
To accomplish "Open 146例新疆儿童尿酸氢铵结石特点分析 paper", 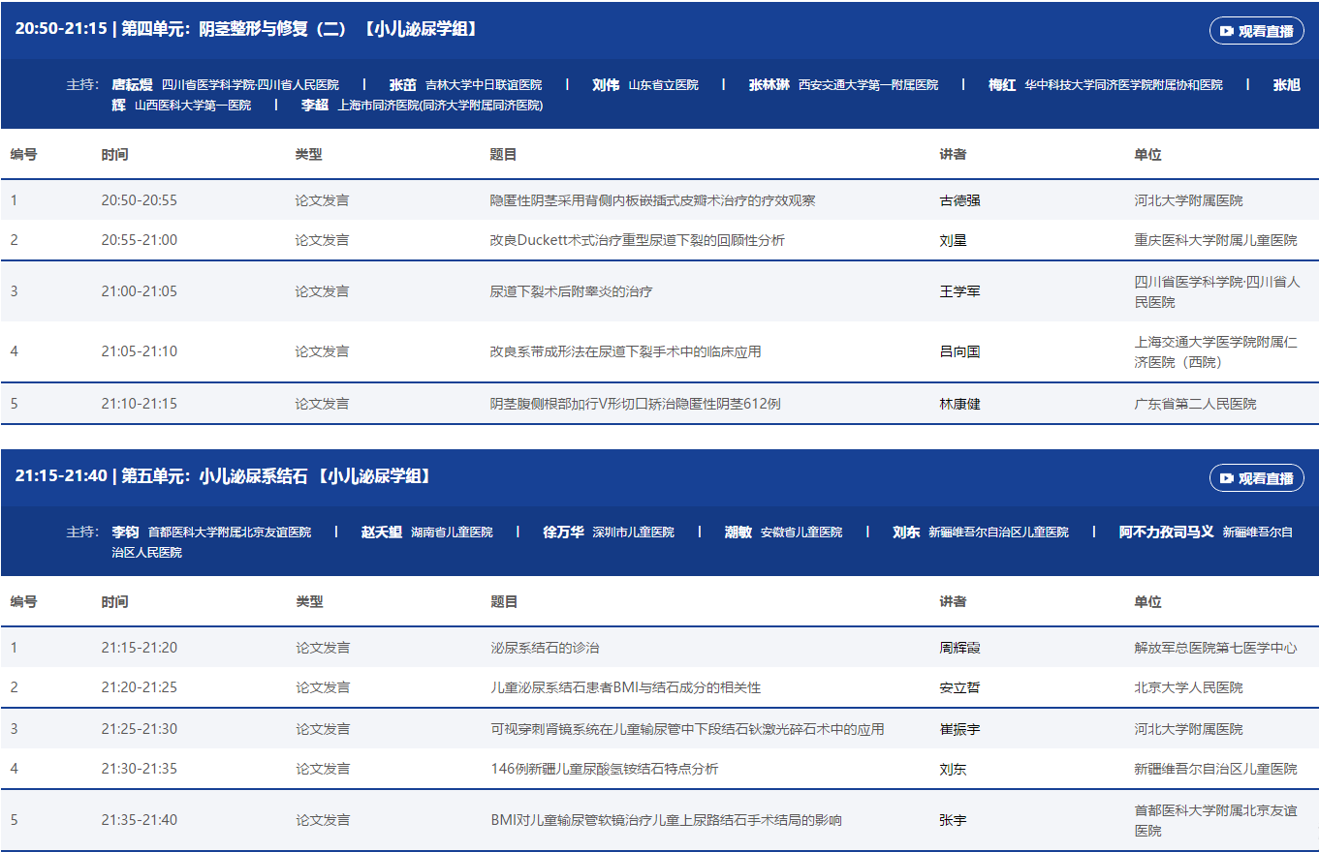I will click(604, 769).
